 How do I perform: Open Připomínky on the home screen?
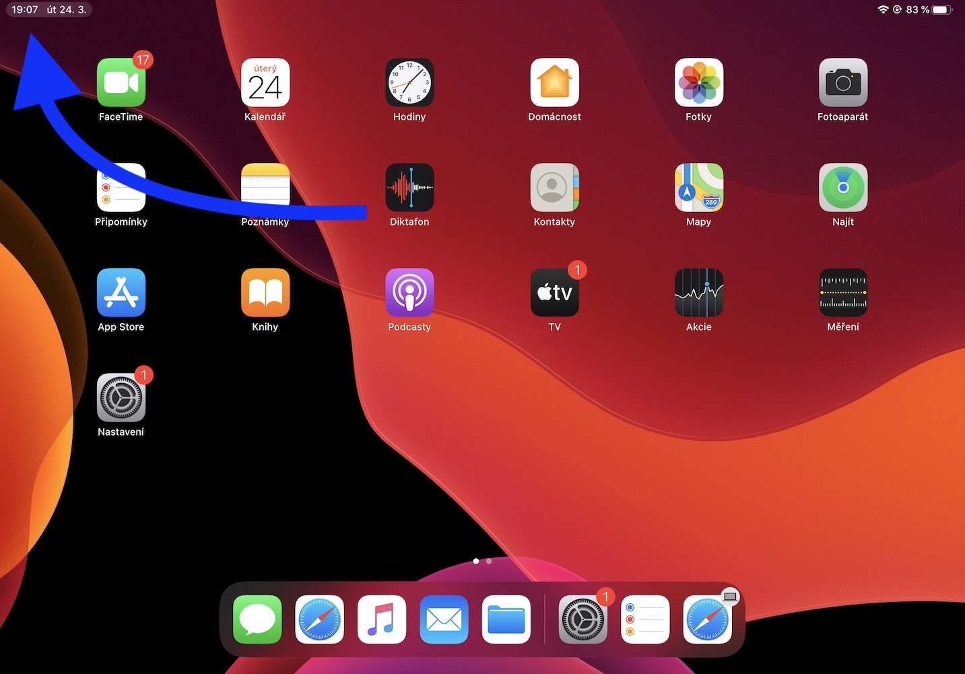[121, 188]
